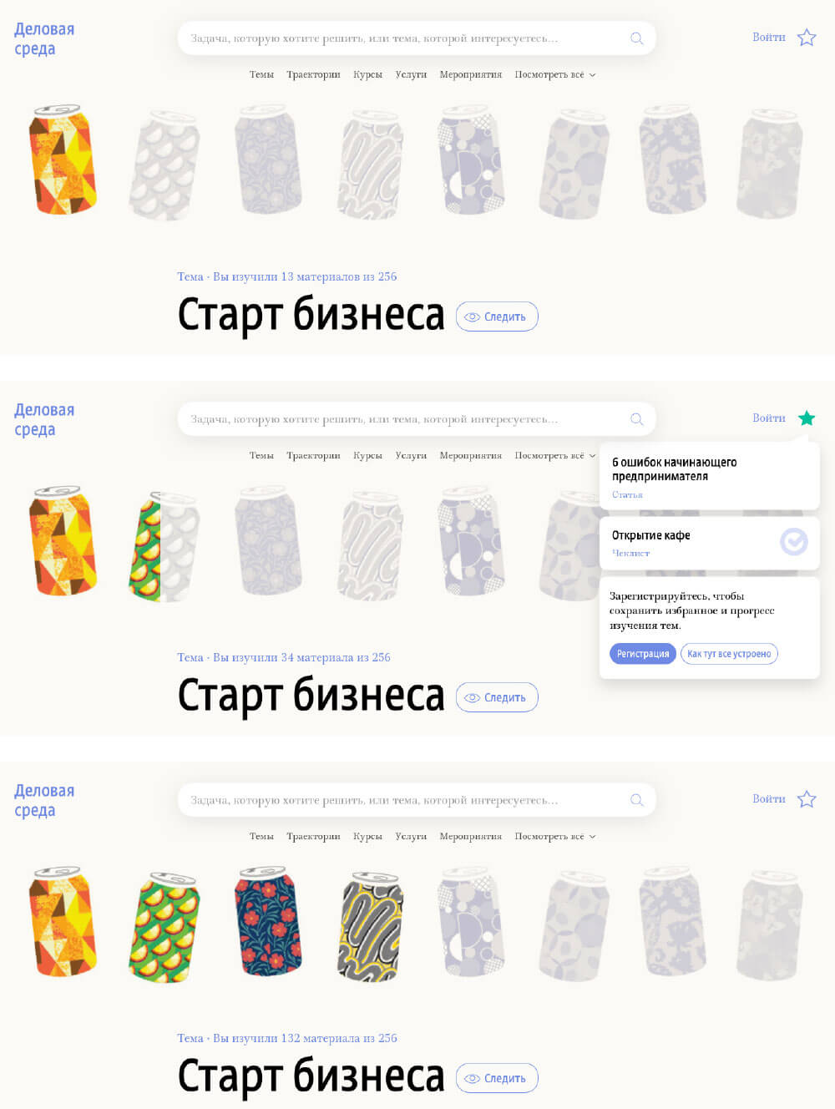Select the dark blue floral can
835x1109 pixels.
pos(268,921)
